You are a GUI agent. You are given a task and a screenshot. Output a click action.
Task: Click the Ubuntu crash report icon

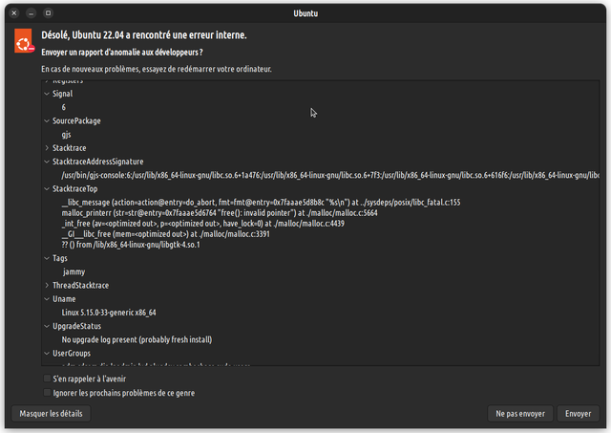point(24,41)
